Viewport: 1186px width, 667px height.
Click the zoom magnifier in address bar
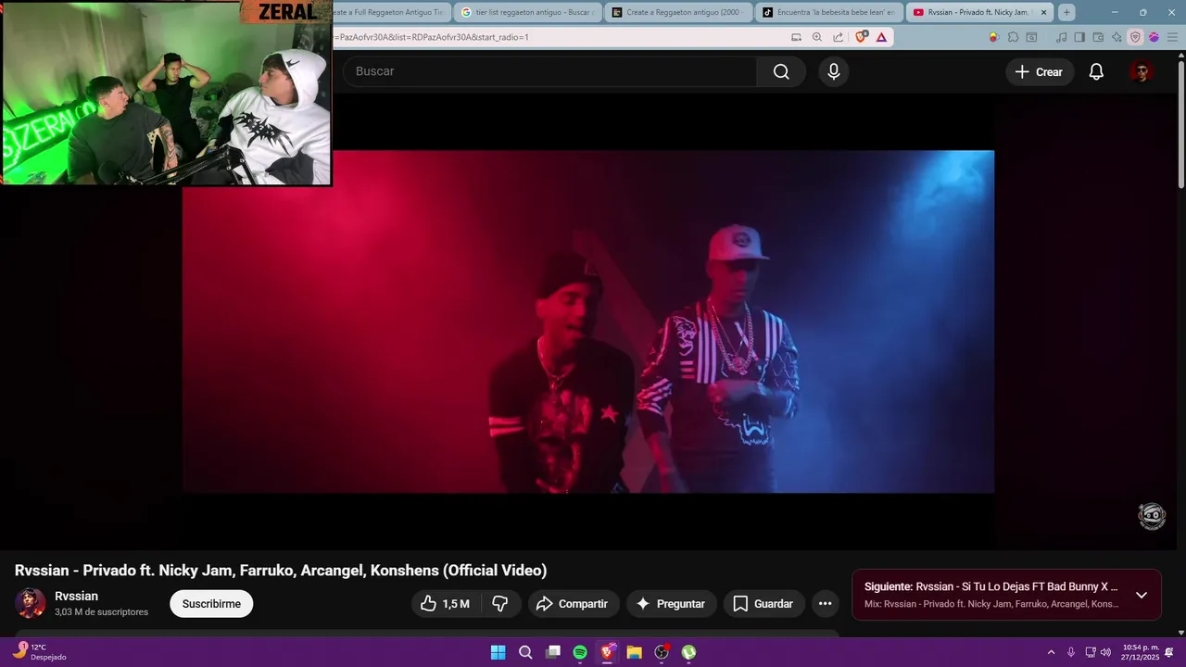pyautogui.click(x=817, y=37)
